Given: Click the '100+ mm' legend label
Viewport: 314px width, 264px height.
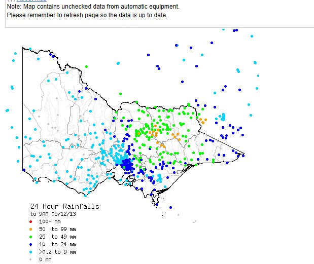Looking at the screenshot, I should (50, 221).
